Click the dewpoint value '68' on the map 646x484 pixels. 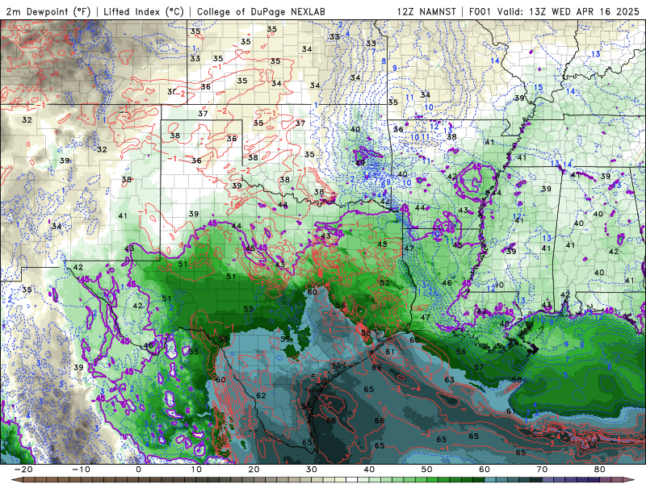pos(331,420)
